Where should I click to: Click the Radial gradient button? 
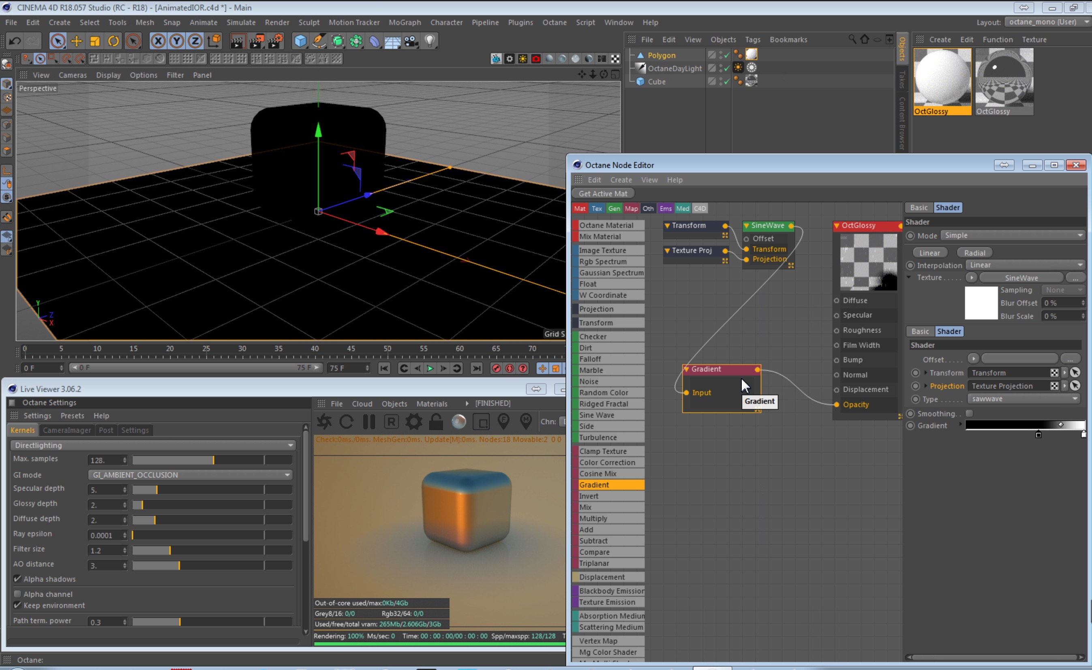point(974,253)
